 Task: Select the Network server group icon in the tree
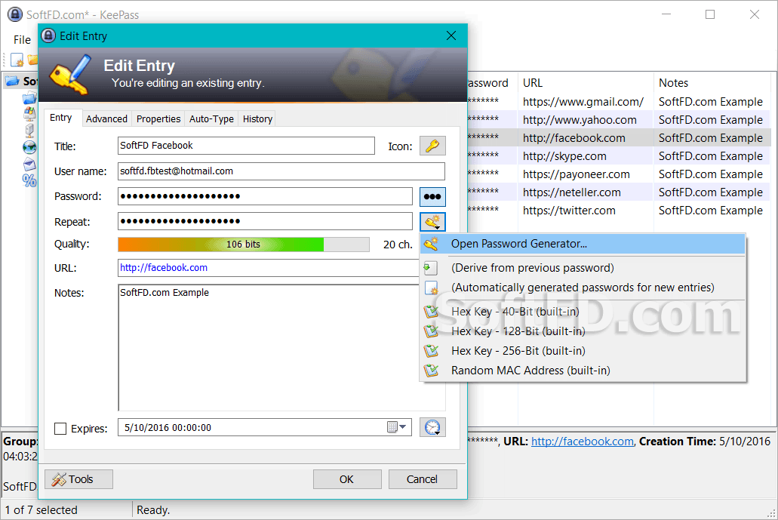pos(29,131)
